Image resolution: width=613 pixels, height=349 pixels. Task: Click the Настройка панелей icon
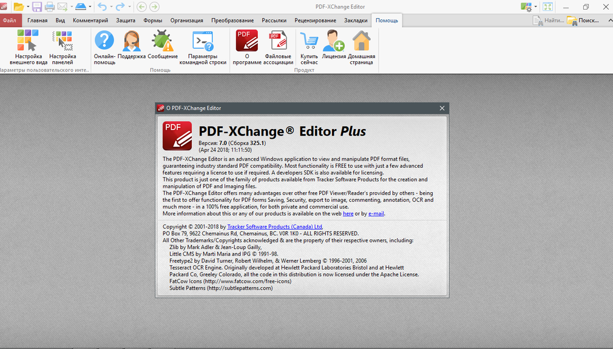[x=63, y=47]
